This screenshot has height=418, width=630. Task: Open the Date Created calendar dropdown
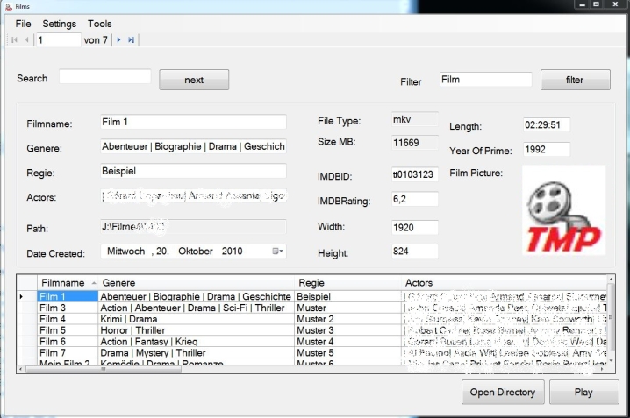(x=277, y=252)
